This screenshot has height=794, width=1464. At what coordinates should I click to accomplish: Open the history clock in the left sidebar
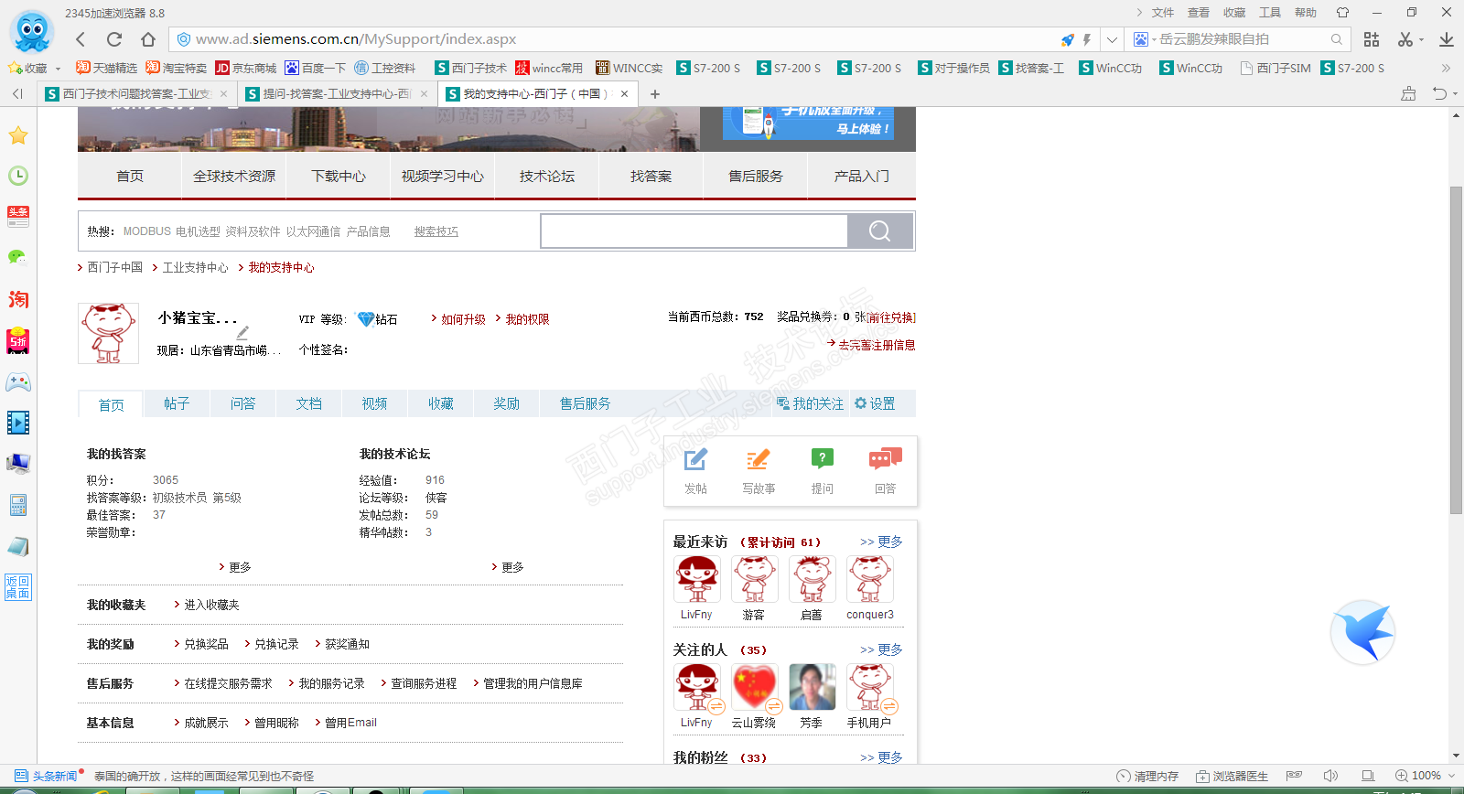click(17, 176)
